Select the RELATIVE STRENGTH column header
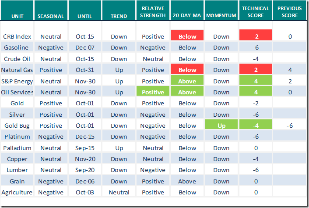 tap(153, 12)
